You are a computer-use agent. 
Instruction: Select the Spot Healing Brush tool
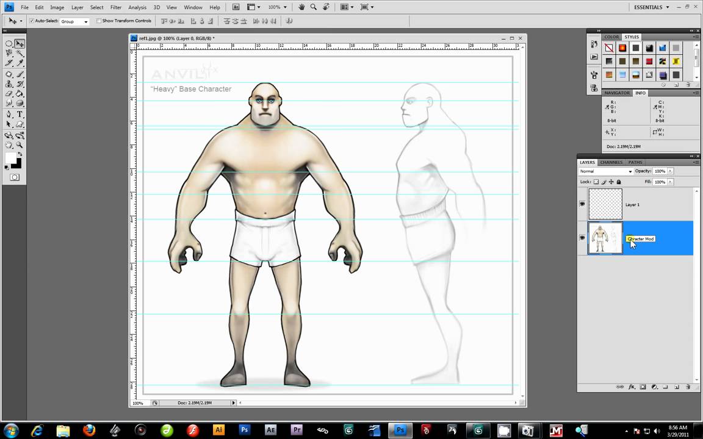coord(9,74)
